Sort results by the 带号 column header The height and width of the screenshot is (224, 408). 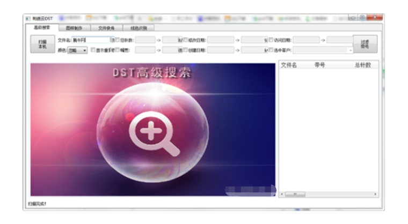(320, 65)
